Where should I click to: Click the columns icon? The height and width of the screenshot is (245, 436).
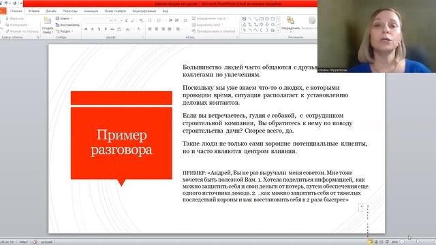click(178, 29)
